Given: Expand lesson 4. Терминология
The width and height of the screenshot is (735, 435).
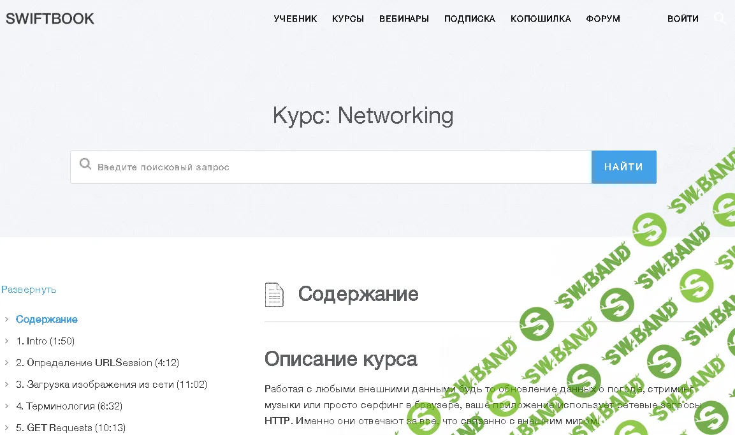Looking at the screenshot, I should (x=6, y=406).
